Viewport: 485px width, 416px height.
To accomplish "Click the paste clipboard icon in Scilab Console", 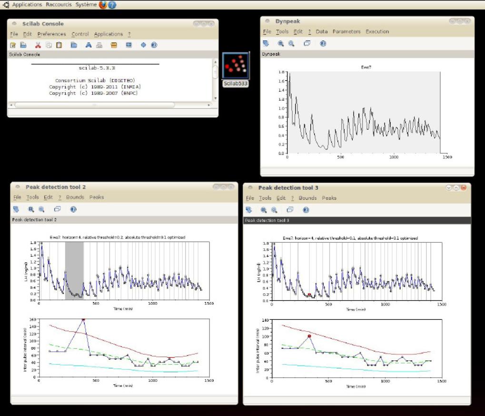I will tap(59, 45).
